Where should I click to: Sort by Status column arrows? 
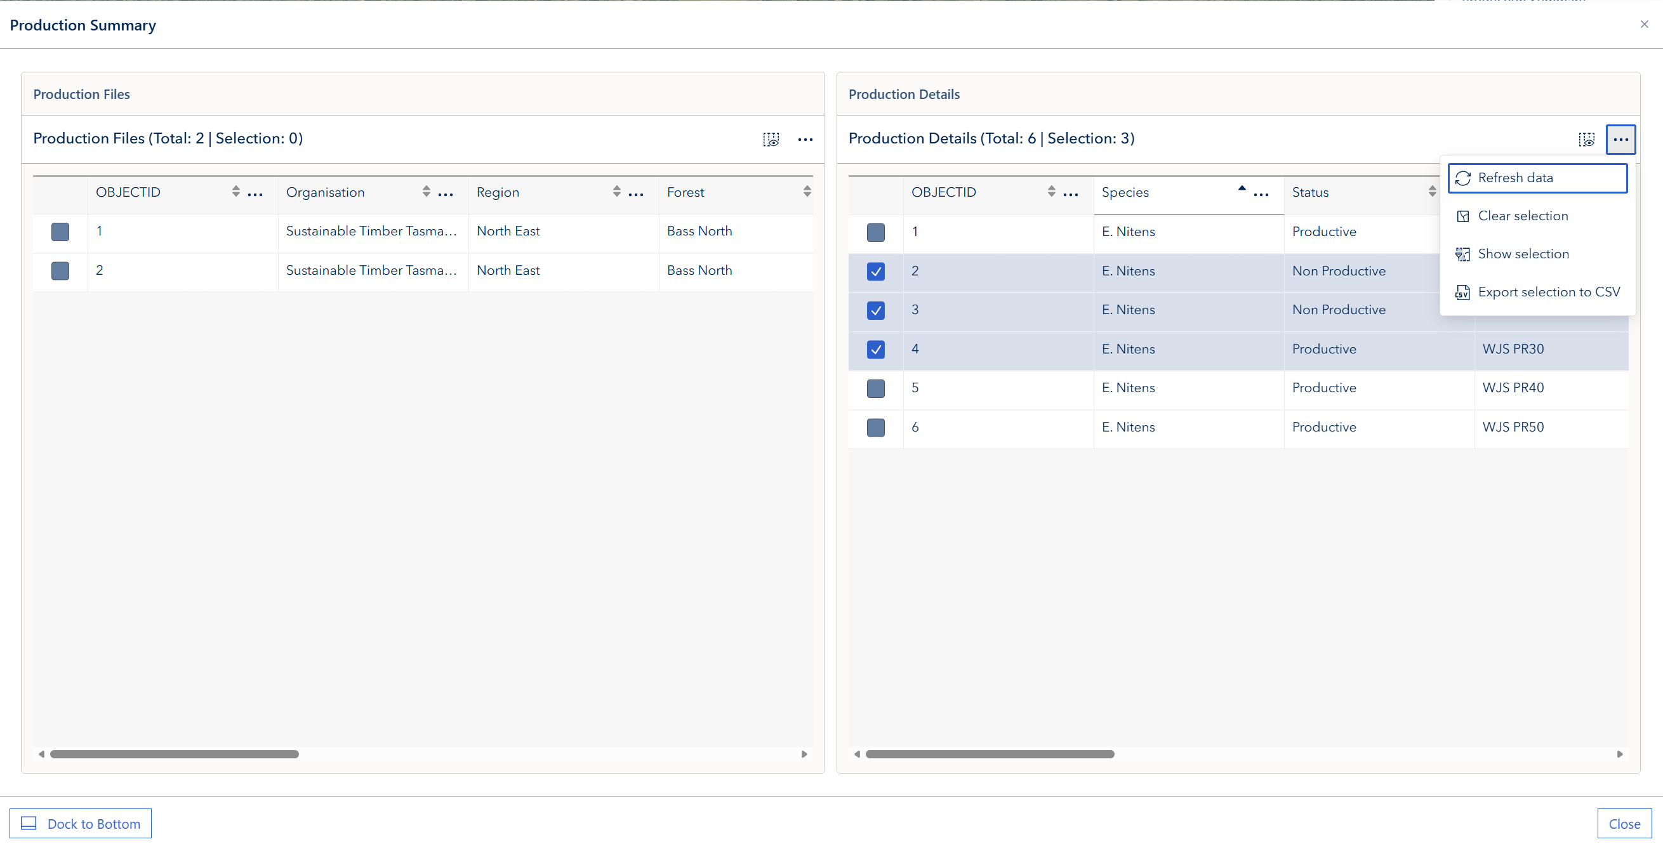pos(1432,192)
